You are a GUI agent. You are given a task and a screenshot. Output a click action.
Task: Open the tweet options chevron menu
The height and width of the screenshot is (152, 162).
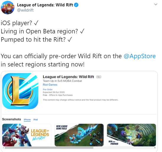[156, 4]
